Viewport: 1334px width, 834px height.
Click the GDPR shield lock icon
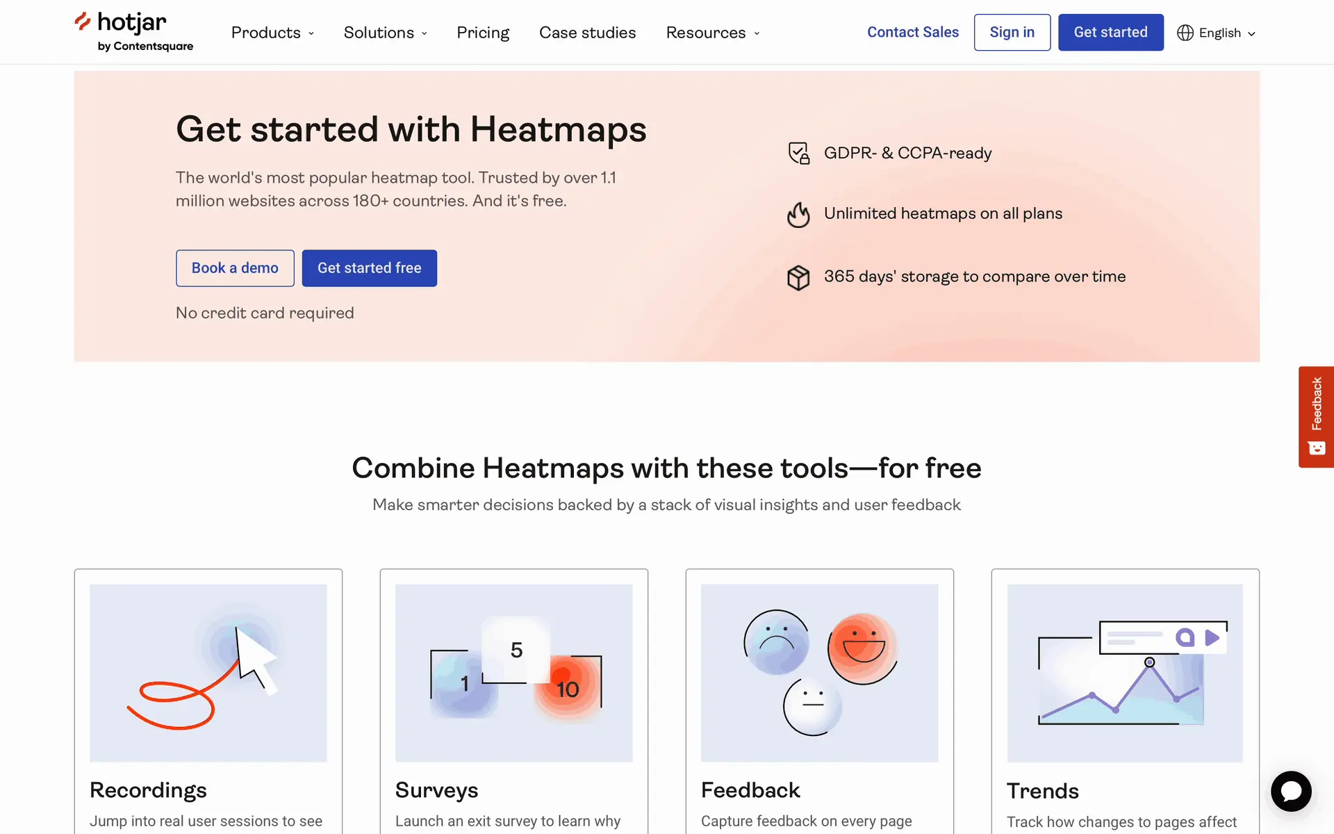point(798,153)
